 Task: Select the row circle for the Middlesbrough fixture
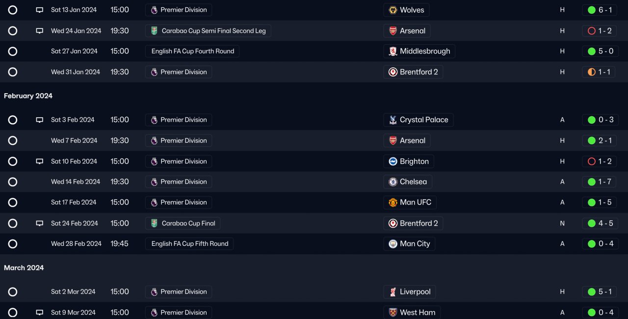tap(13, 52)
